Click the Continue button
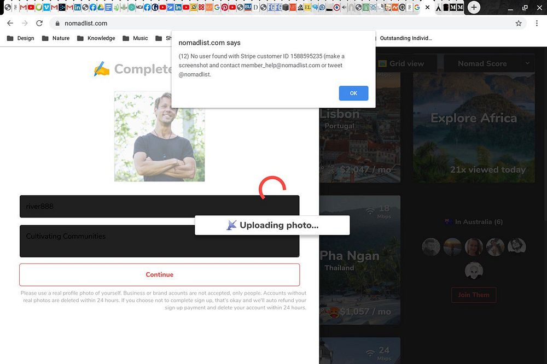This screenshot has width=547, height=364. [x=159, y=275]
